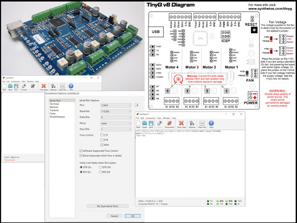The width and height of the screenshot is (297, 223).
Task: Click the RX status LED indicator
Action: coord(208,204)
